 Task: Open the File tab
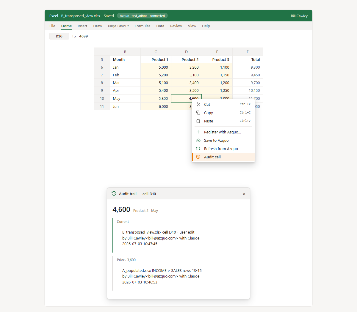pos(52,26)
